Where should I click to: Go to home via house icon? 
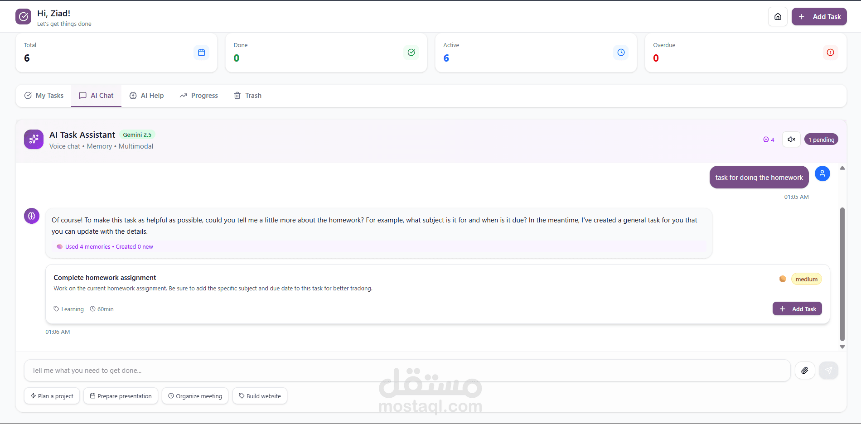(x=778, y=17)
